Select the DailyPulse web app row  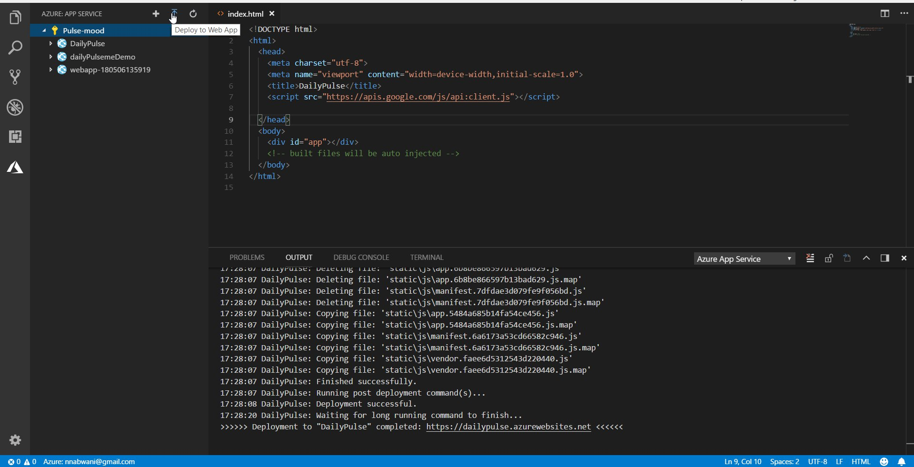(119, 43)
